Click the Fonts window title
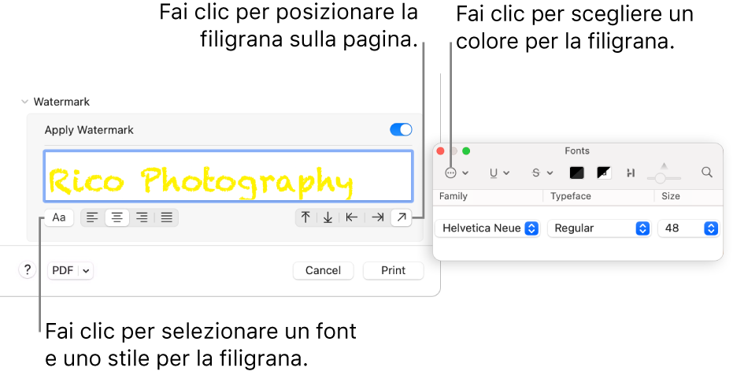The height and width of the screenshot is (375, 733). [577, 150]
